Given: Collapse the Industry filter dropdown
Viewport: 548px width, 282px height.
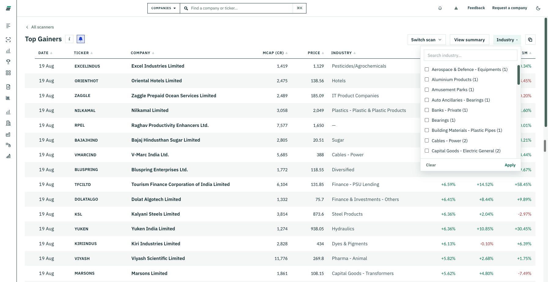Looking at the screenshot, I should pos(507,40).
